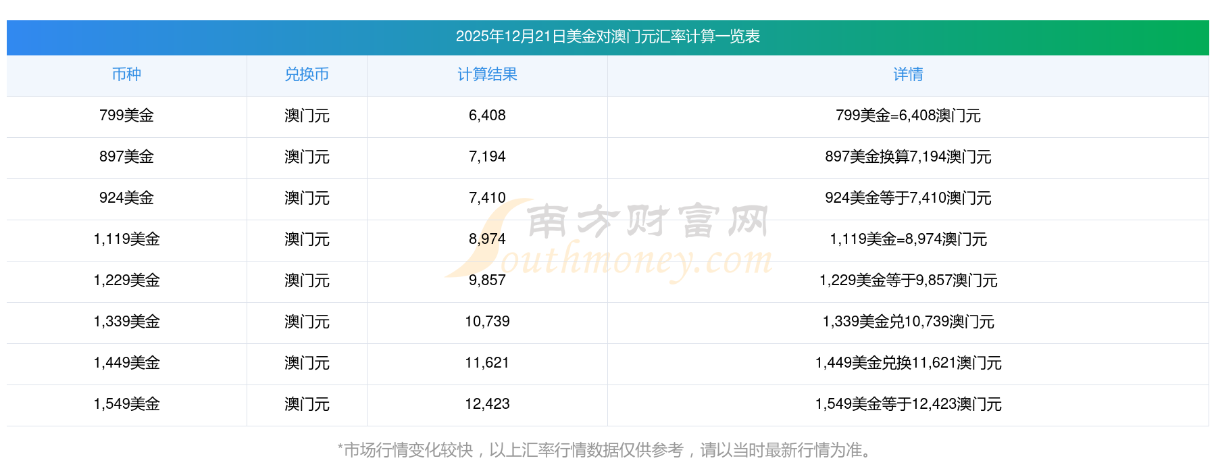1216x471 pixels.
Task: Click the 兑换币 column header
Action: click(307, 74)
